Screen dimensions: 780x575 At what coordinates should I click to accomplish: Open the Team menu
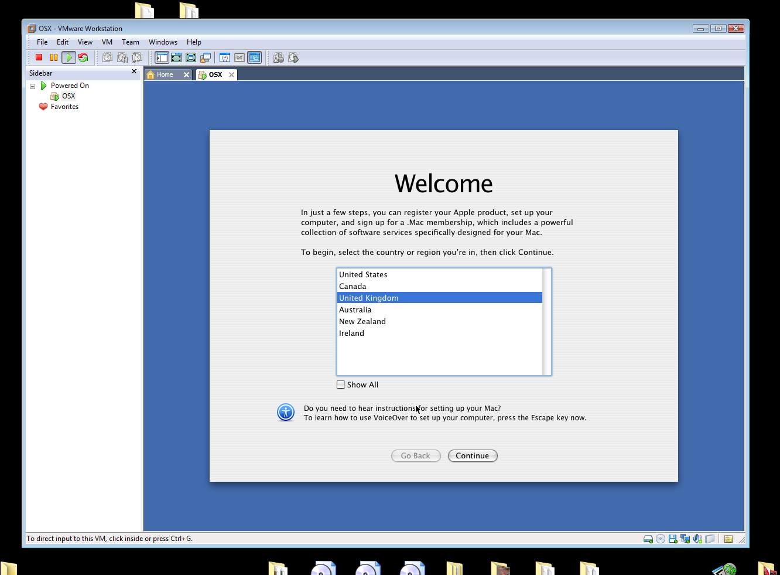click(130, 42)
